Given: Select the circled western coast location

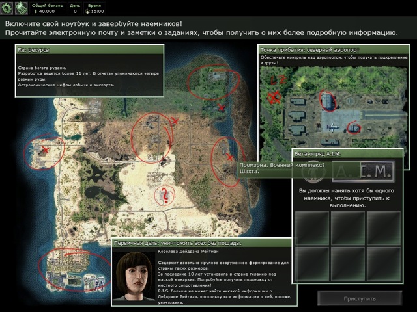Looking at the screenshot, I should [x=44, y=151].
